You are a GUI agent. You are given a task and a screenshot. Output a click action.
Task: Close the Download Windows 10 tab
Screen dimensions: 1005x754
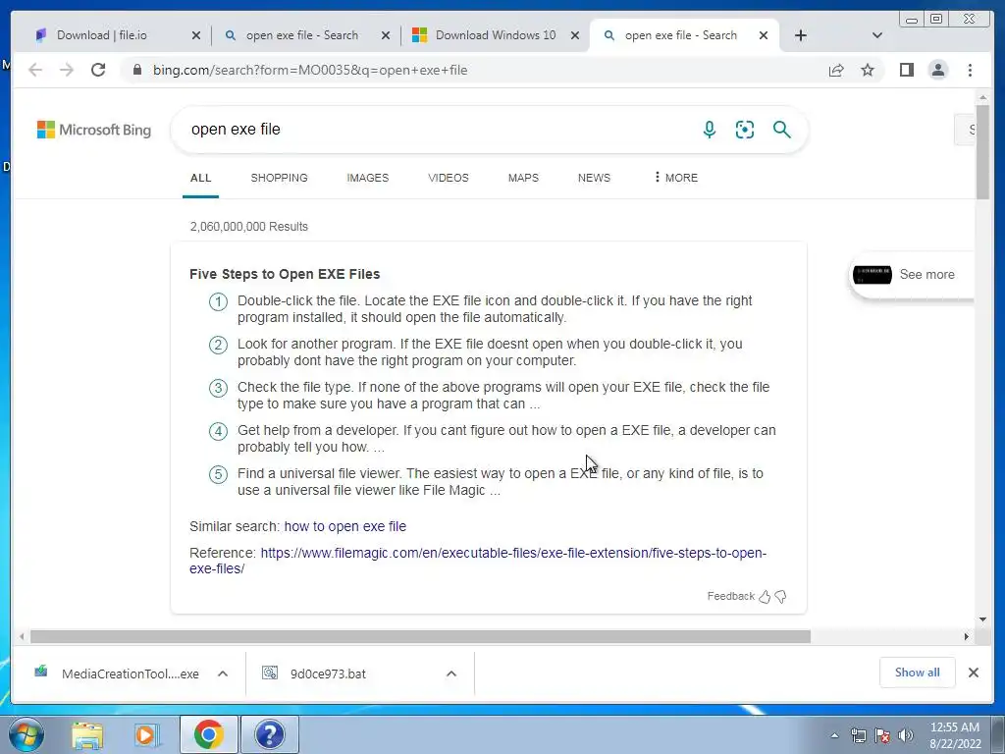575,35
